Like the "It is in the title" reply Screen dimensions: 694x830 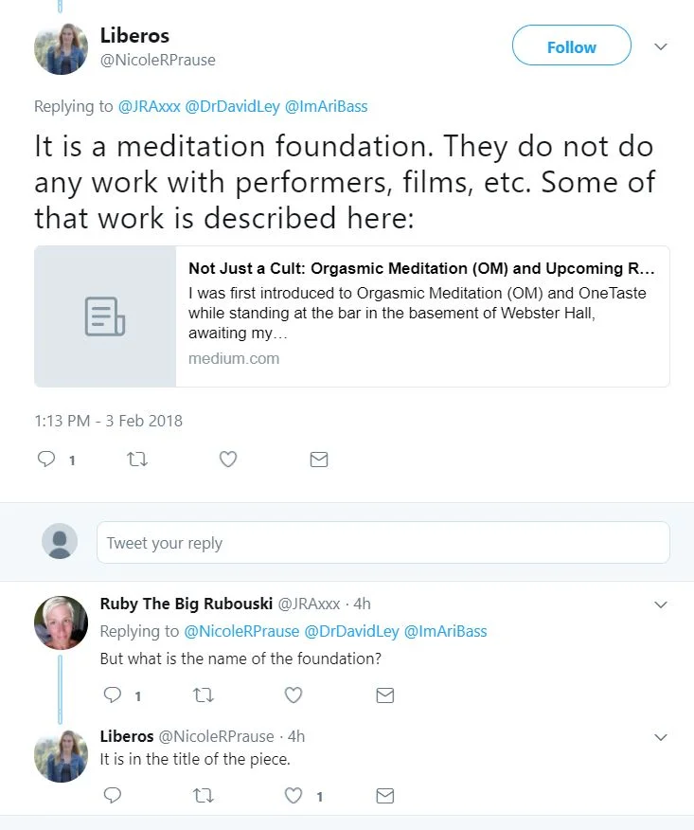click(x=294, y=795)
